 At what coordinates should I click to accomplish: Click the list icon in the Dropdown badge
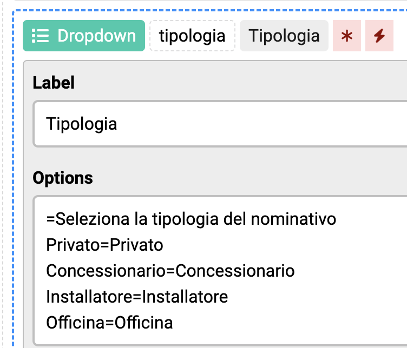click(x=40, y=36)
